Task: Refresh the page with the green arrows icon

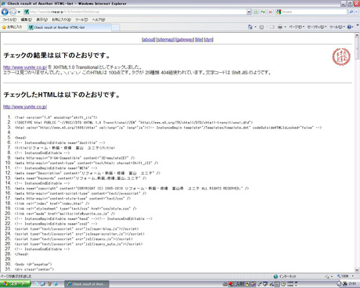Action: pyautogui.click(x=263, y=12)
